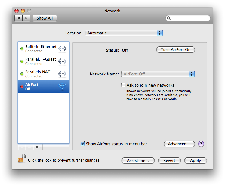
Task: Click the search magnifier icon
Action: (x=169, y=18)
